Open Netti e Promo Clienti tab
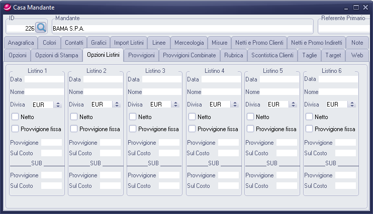The height and width of the screenshot is (214, 373). (258, 43)
